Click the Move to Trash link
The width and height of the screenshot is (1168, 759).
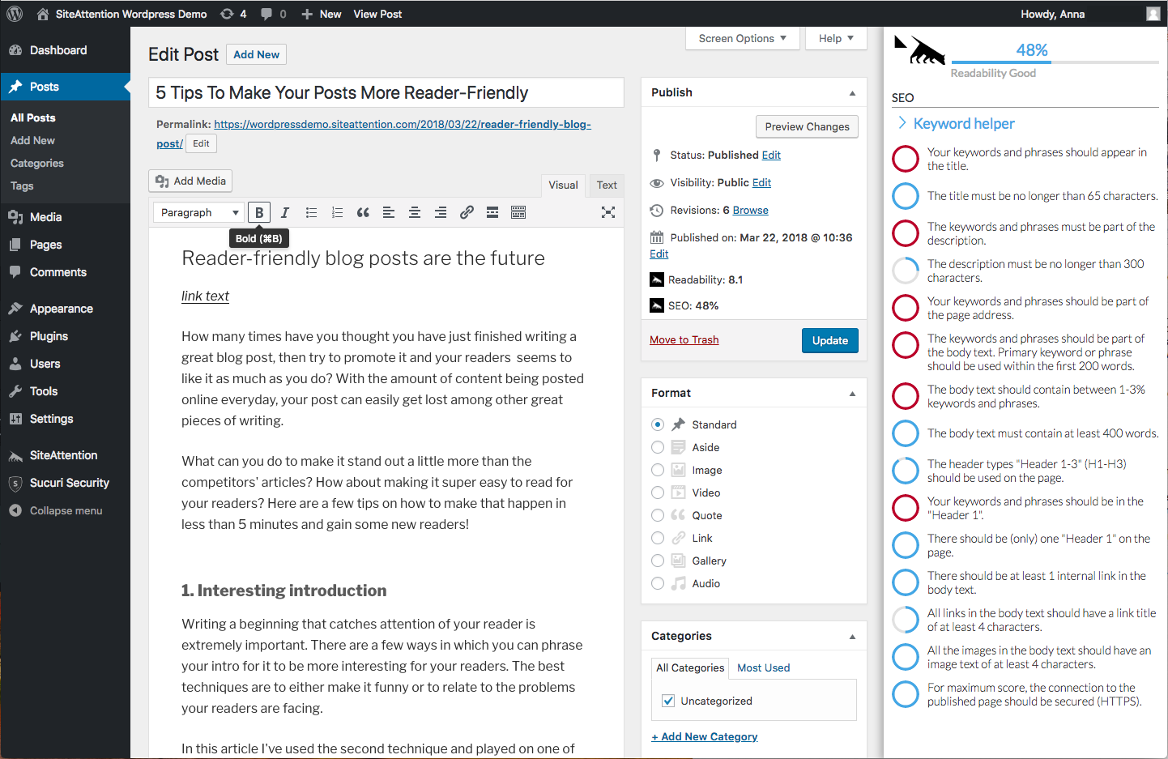684,339
